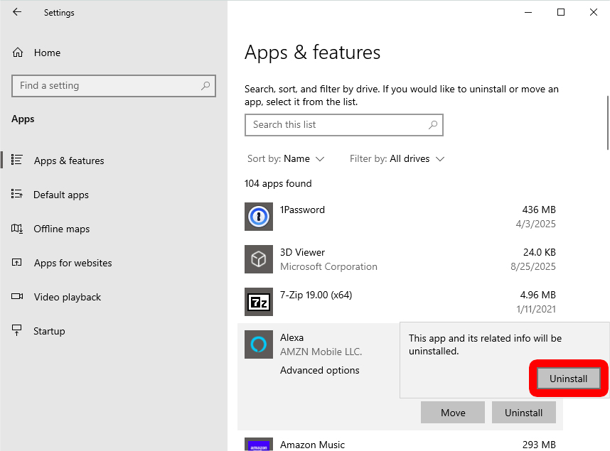Go to the Startup section
610x451 pixels.
[48, 331]
